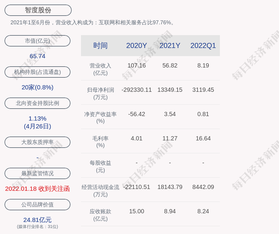This screenshot has width=279, height=234.
Task: Click receivables value 8.94
Action: coord(170,211)
